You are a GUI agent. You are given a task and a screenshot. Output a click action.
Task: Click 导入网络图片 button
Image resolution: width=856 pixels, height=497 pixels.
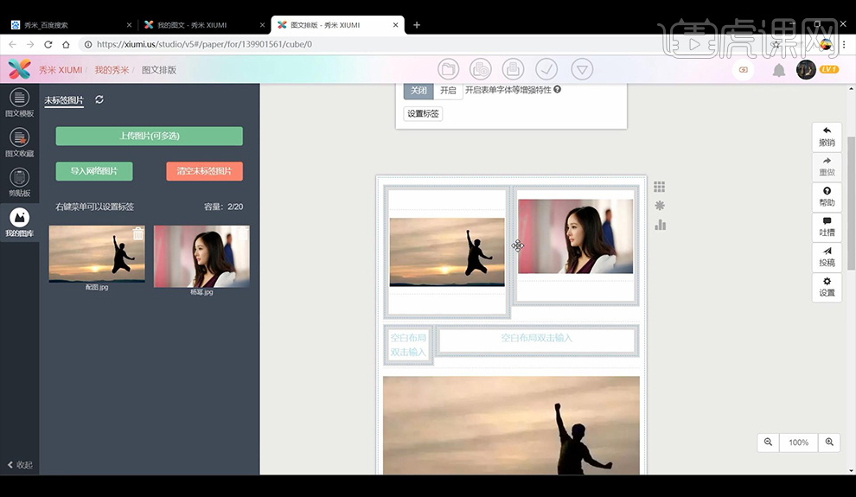(94, 171)
